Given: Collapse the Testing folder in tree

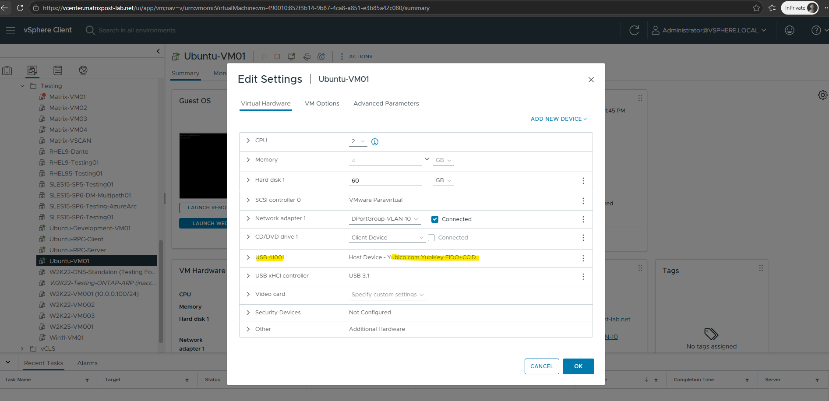Looking at the screenshot, I should (22, 86).
